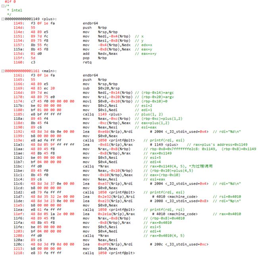Screen dimensions: 258x256
Task: Click machine bytes "48 8d 05 9f ff ff ff"
Action: [52, 144]
